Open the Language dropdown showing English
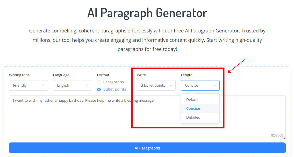The width and height of the screenshot is (294, 157). 73,85
